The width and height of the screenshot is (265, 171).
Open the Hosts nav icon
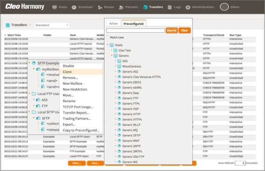[x=54, y=7]
